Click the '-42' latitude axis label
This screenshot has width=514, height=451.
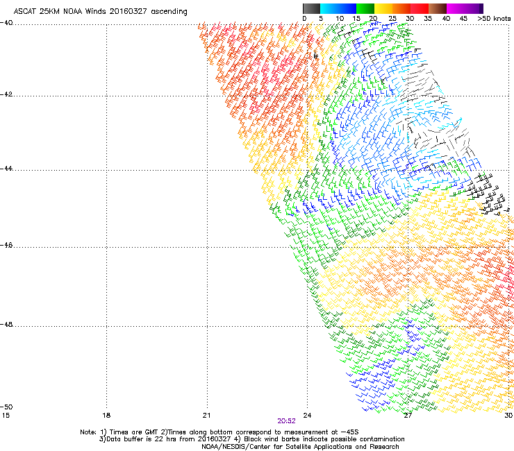tap(6, 94)
